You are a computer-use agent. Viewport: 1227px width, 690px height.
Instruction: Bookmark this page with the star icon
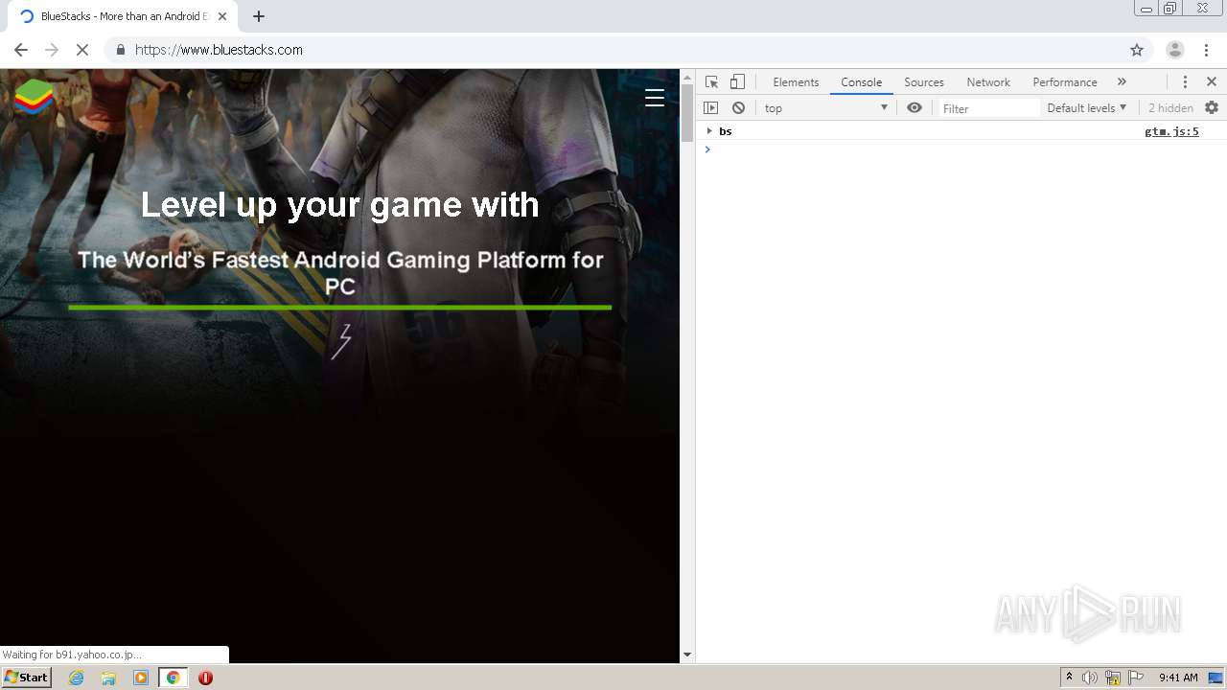[1137, 50]
